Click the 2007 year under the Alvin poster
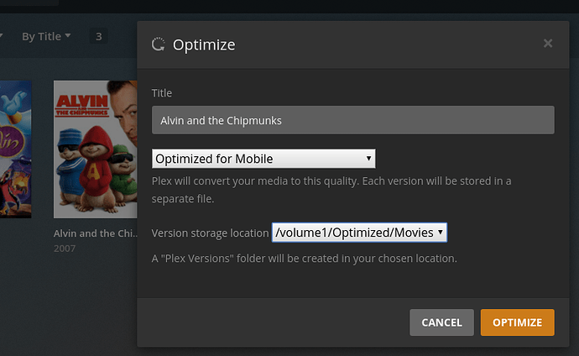Image resolution: width=579 pixels, height=356 pixels. tap(65, 249)
